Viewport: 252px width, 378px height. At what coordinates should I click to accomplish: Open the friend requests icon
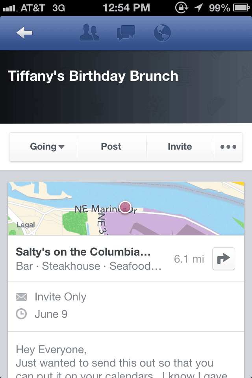89,33
